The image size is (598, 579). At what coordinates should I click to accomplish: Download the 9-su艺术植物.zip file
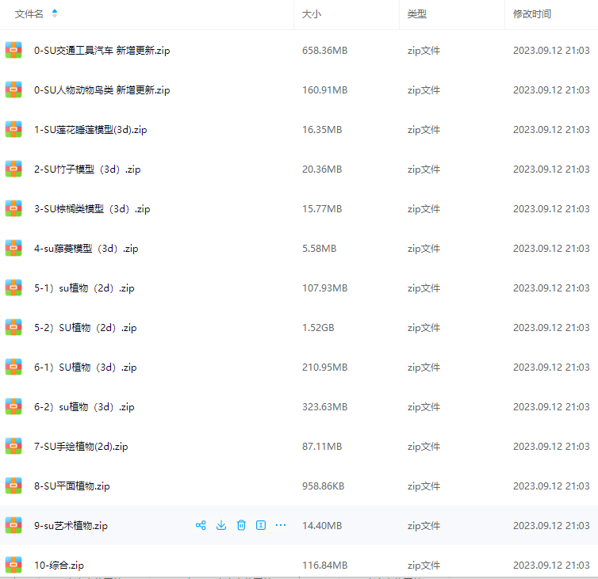(221, 525)
